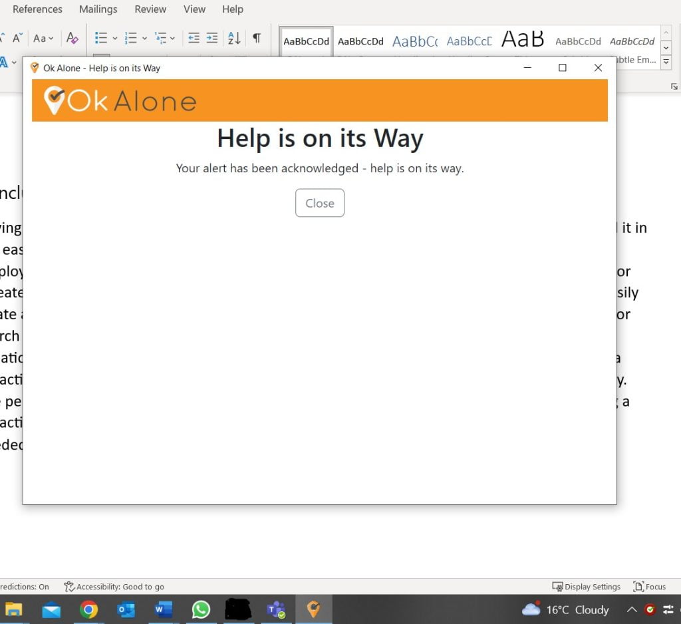
Task: Apply the large AaB Title style
Action: [523, 39]
